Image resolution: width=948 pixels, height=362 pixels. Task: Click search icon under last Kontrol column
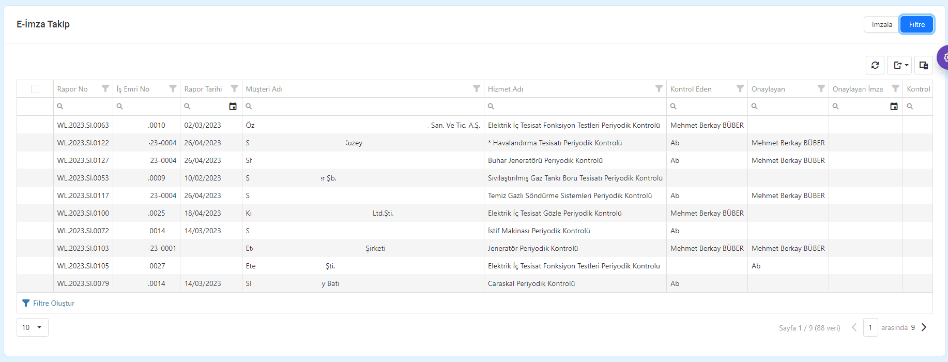click(910, 106)
